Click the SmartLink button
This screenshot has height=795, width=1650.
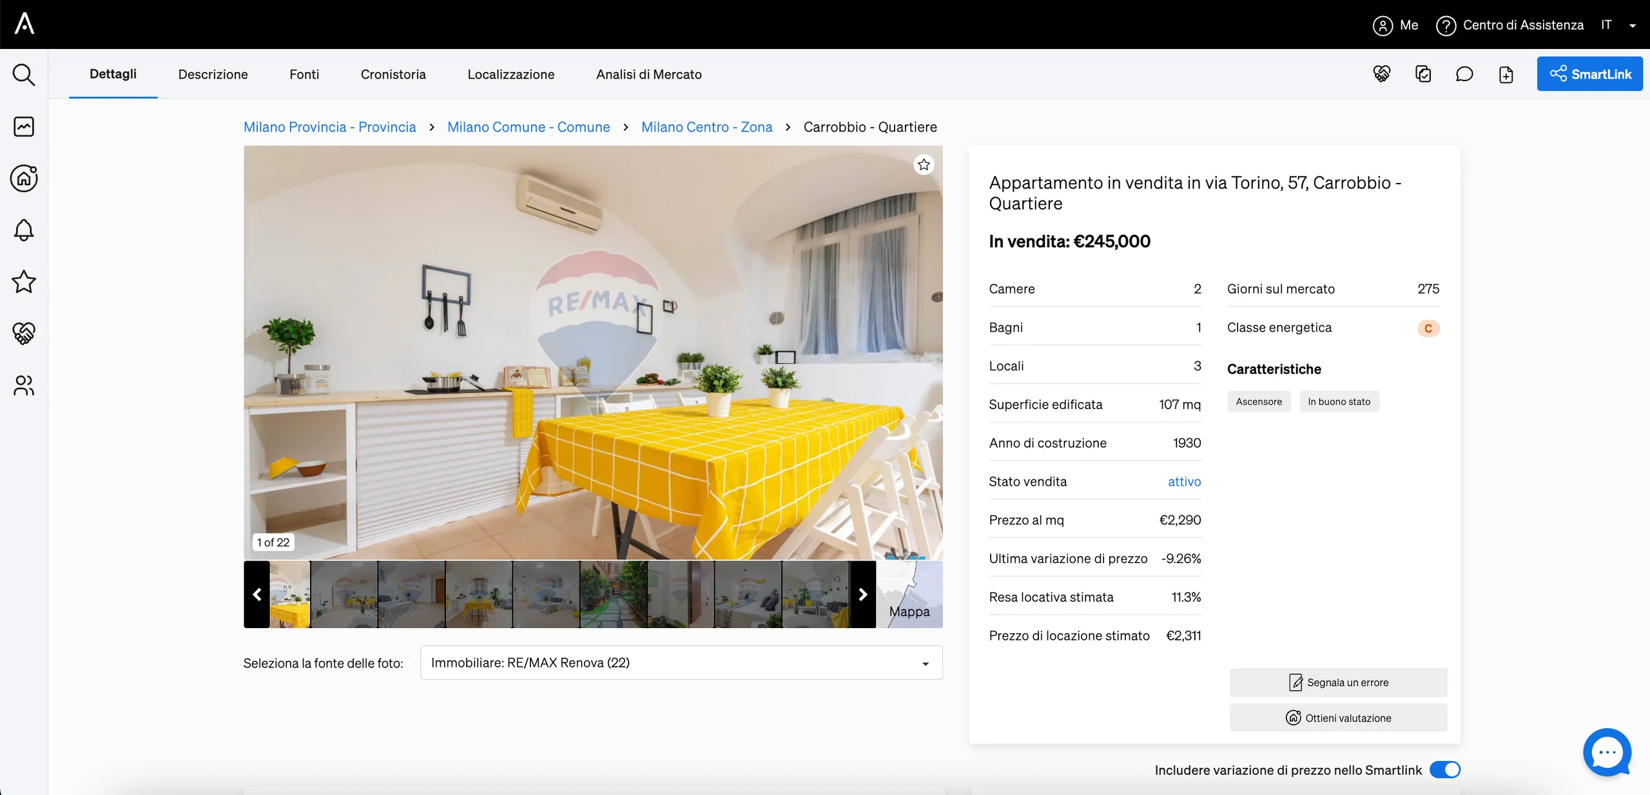tap(1589, 74)
